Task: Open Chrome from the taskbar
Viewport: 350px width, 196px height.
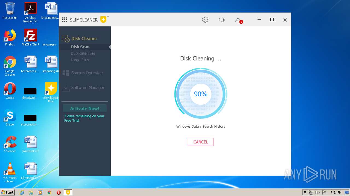Action: tap(49, 192)
